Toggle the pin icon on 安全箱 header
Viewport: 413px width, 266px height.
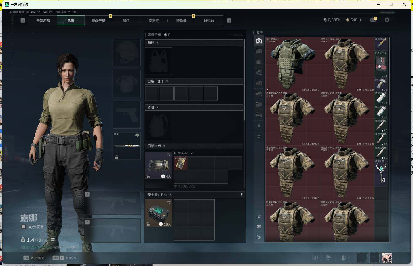241,195
